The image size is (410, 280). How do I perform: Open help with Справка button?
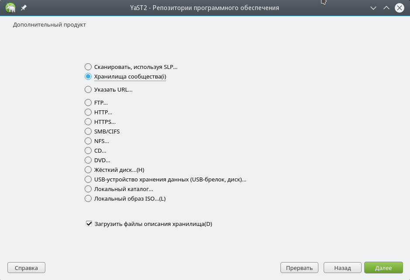[26, 268]
